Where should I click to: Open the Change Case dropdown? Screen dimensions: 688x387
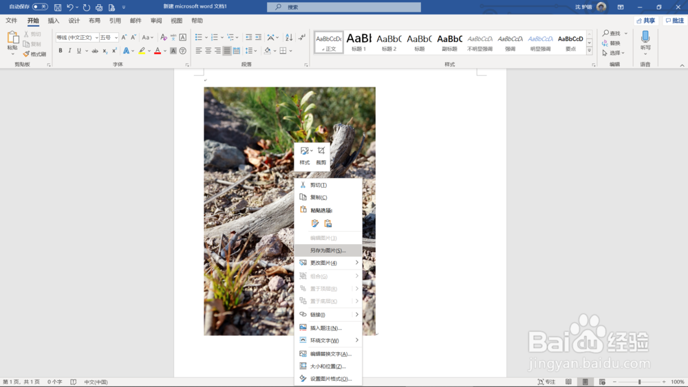[147, 37]
